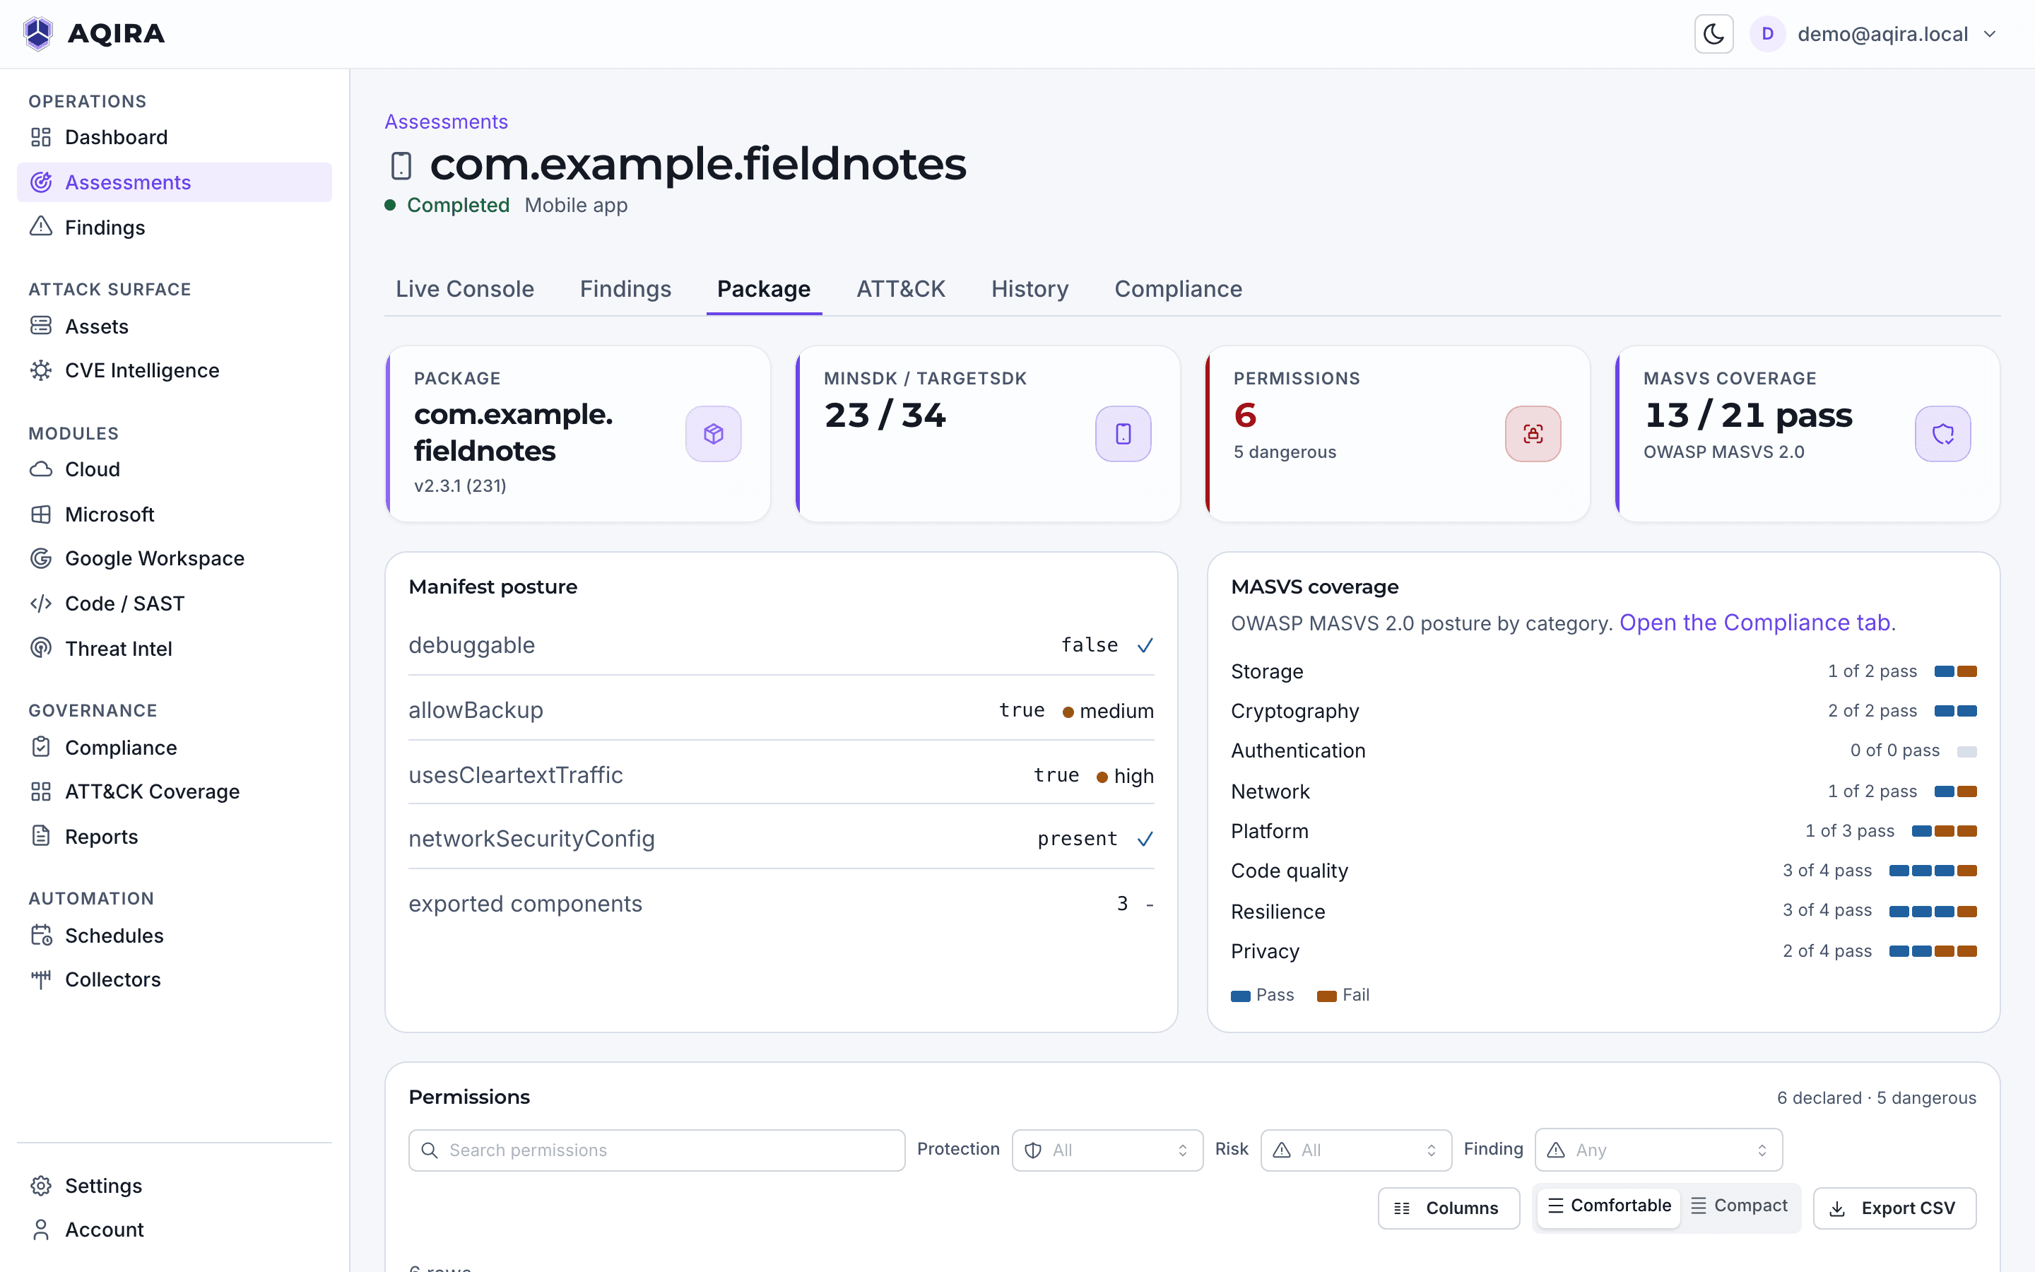Viewport: 2035px width, 1272px height.
Task: Open Account in the sidebar
Action: [x=174, y=1230]
